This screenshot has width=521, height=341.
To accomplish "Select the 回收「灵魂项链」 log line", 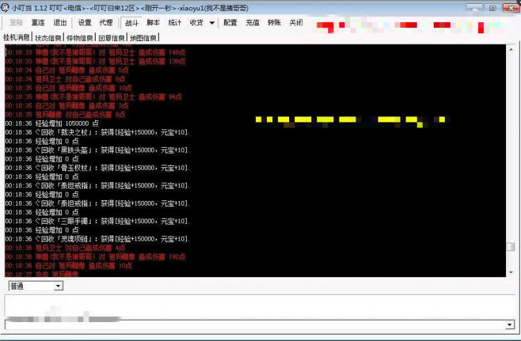I will pyautogui.click(x=97, y=239).
